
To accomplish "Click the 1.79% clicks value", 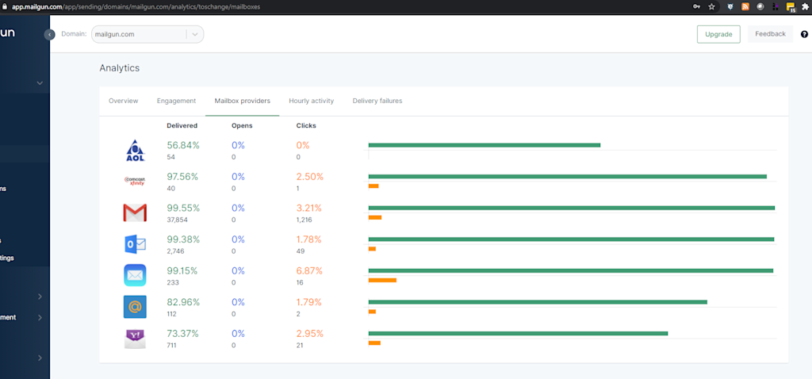I will click(x=309, y=302).
